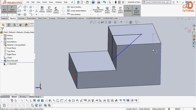Open the DisplayManager tab icon
The height and width of the screenshot is (110, 196).
pos(26,25)
